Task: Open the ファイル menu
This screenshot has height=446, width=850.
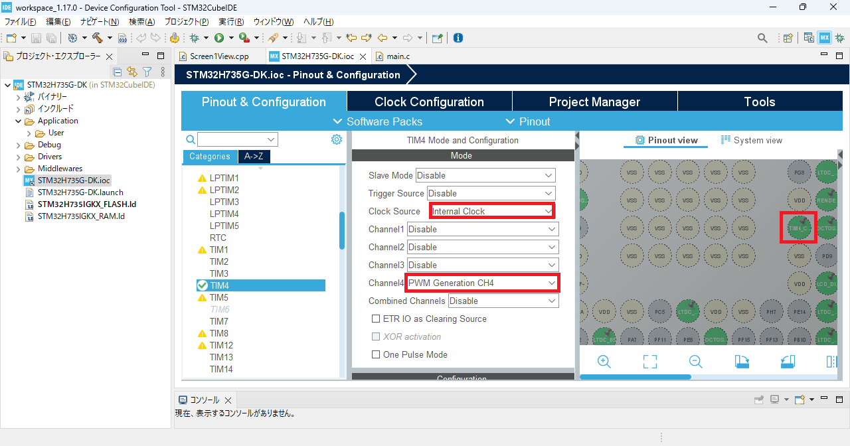Action: pos(20,22)
